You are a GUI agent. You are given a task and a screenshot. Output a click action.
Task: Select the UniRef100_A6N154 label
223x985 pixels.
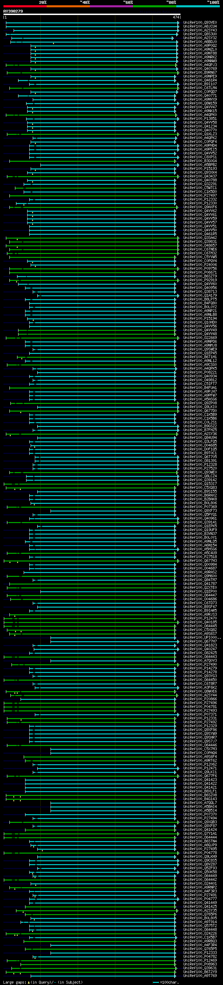point(200,545)
